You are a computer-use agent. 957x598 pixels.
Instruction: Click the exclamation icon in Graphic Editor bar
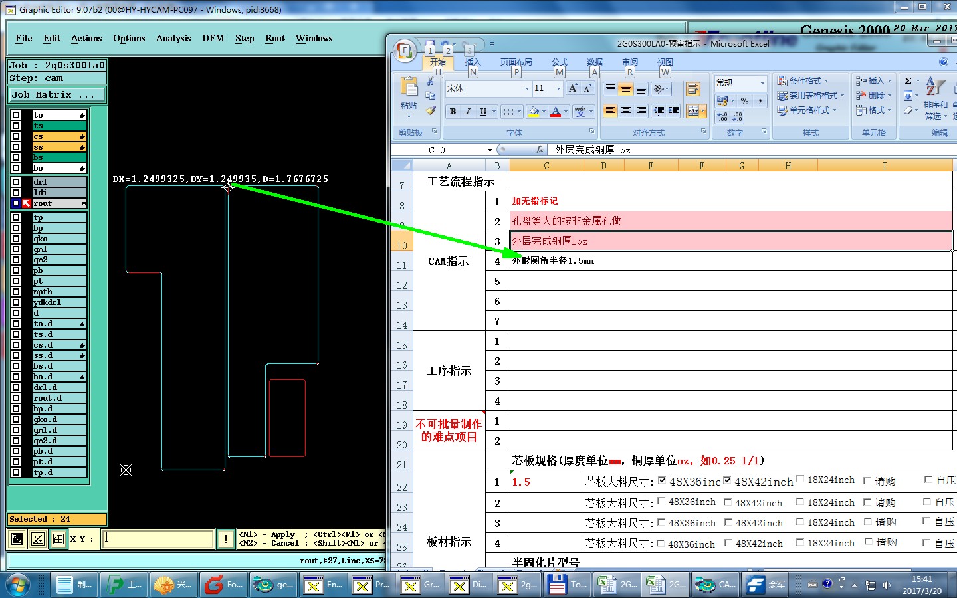(226, 539)
